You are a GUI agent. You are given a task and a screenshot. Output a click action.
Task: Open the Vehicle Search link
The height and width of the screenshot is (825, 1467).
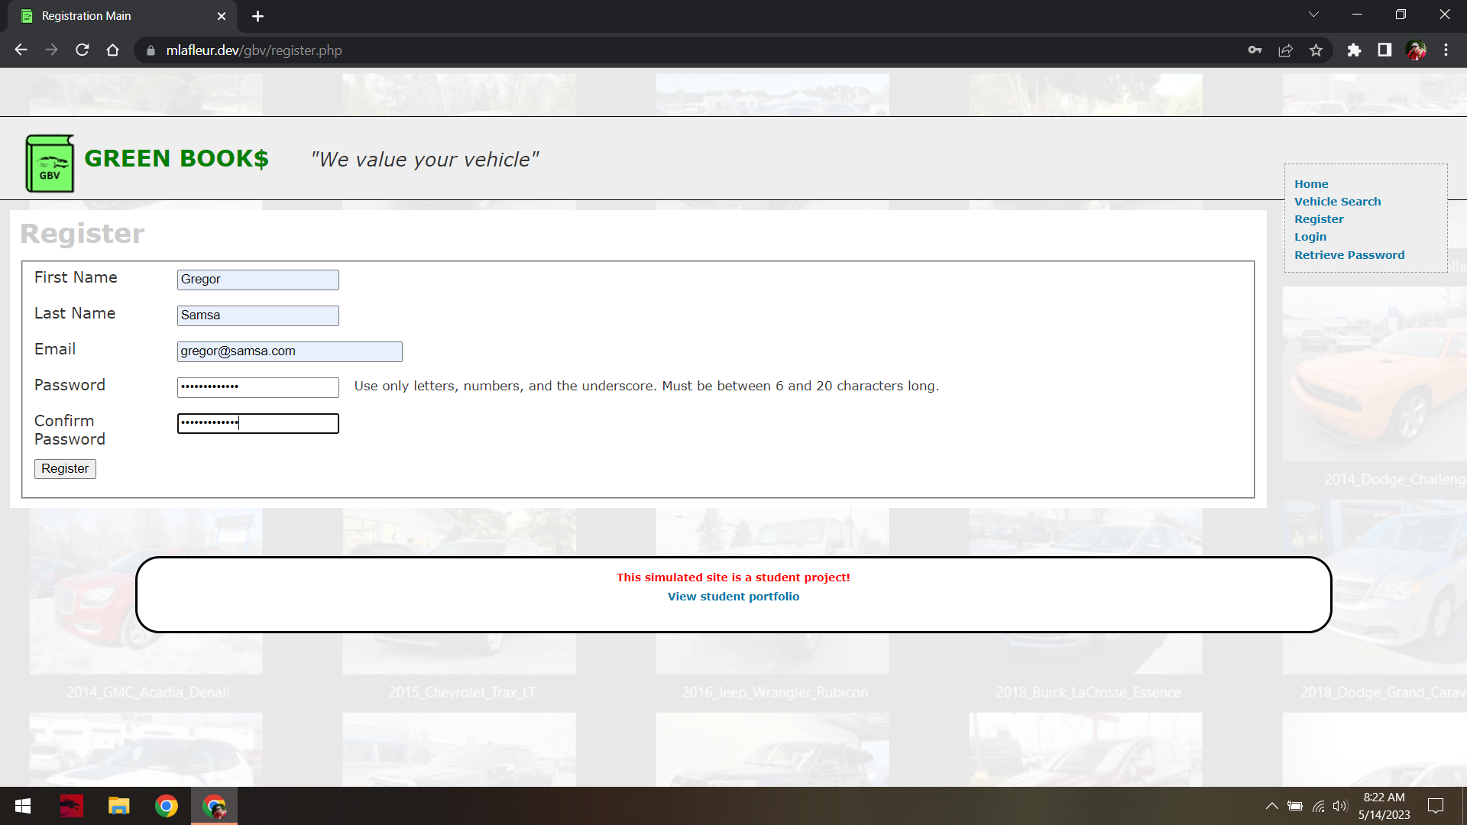click(x=1337, y=202)
